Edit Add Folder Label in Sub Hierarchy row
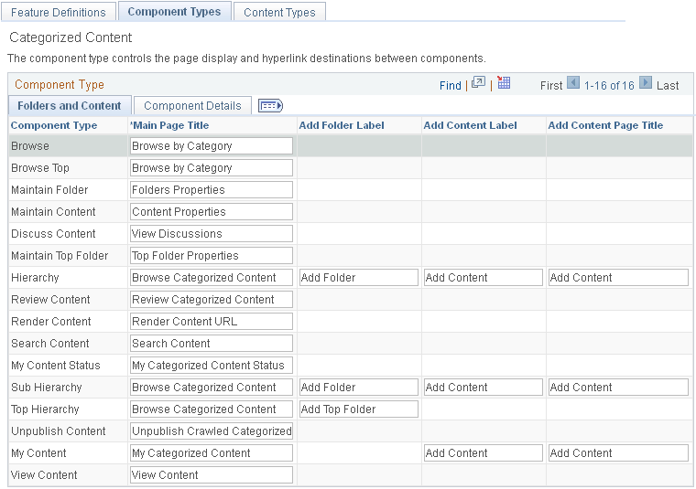This screenshot has width=696, height=489. 359,388
